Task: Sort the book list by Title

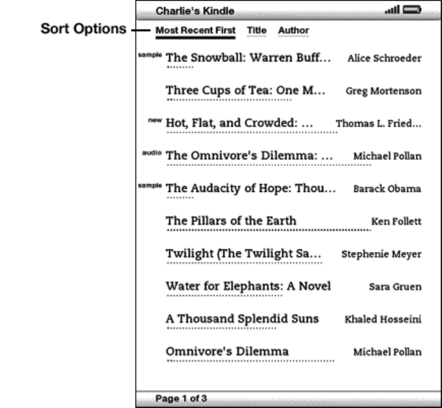Action: click(x=256, y=31)
